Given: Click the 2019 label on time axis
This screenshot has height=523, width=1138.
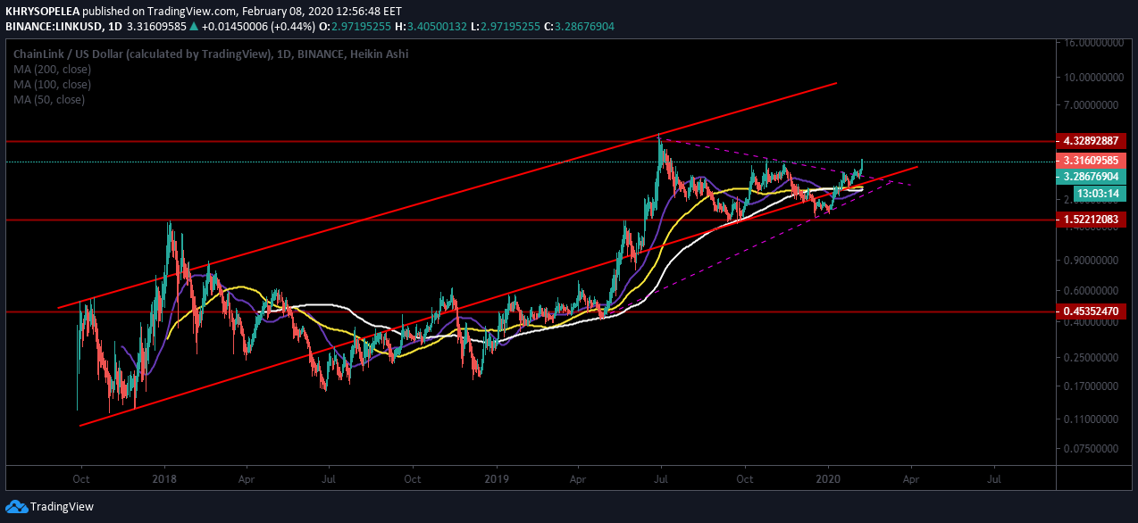Looking at the screenshot, I should click(497, 478).
